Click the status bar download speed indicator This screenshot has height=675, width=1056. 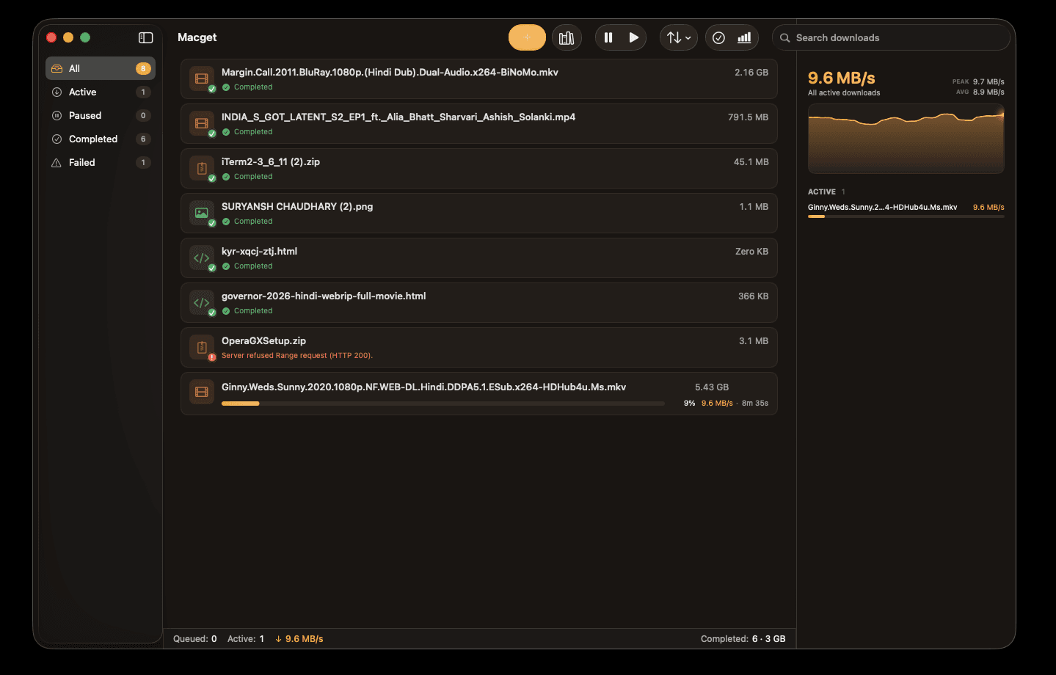pos(299,639)
